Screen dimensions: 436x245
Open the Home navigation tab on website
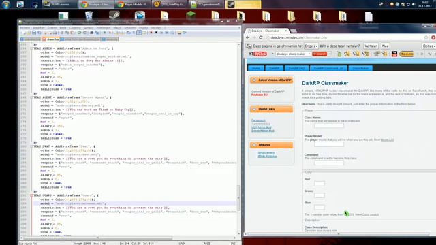tap(256, 68)
